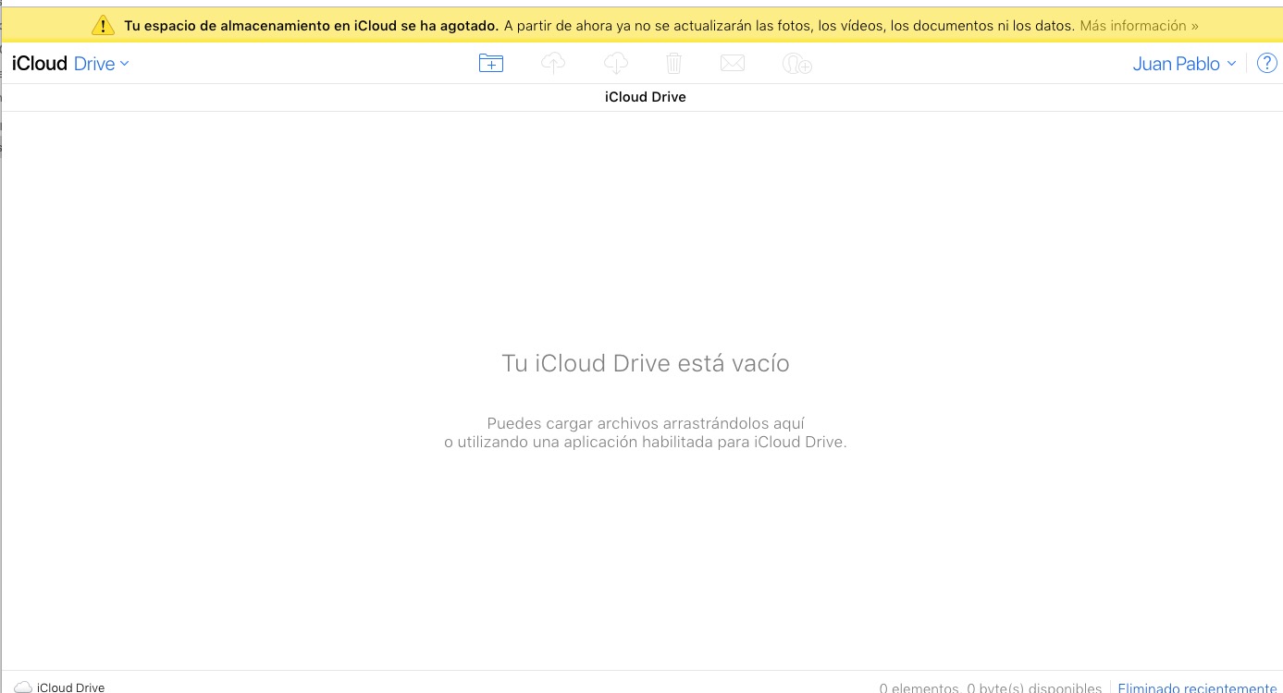The width and height of the screenshot is (1283, 693).
Task: Open 'Eliminado recientemente' link
Action: pyautogui.click(x=1198, y=687)
